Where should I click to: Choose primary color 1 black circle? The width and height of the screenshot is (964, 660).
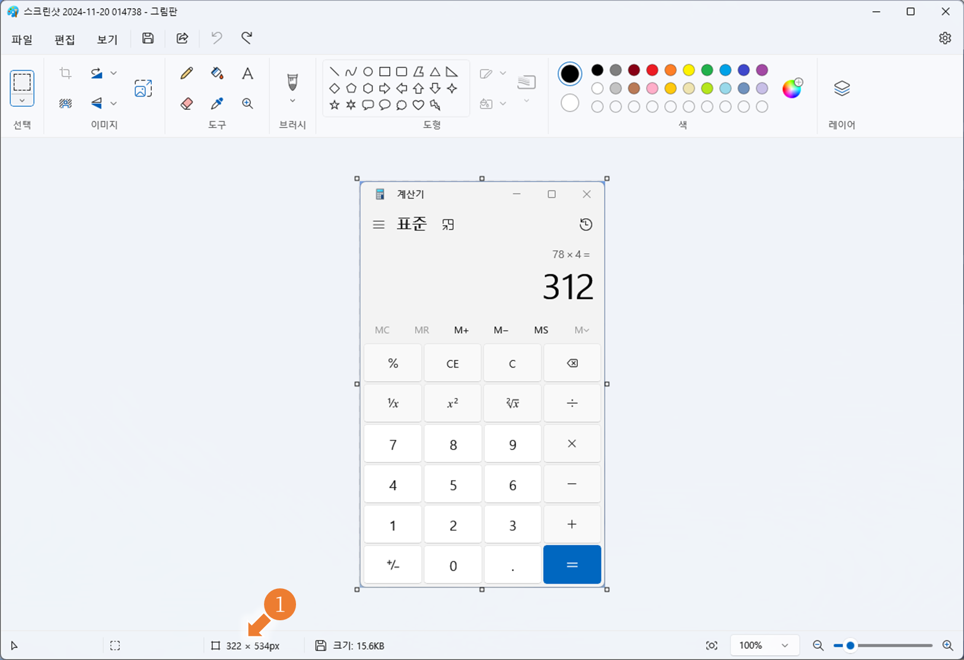coord(570,74)
